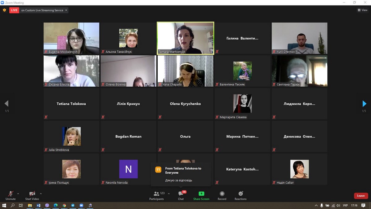Expand video options arrow beside Start Video
Screen dimensions: 371x209
pyautogui.click(x=41, y=194)
